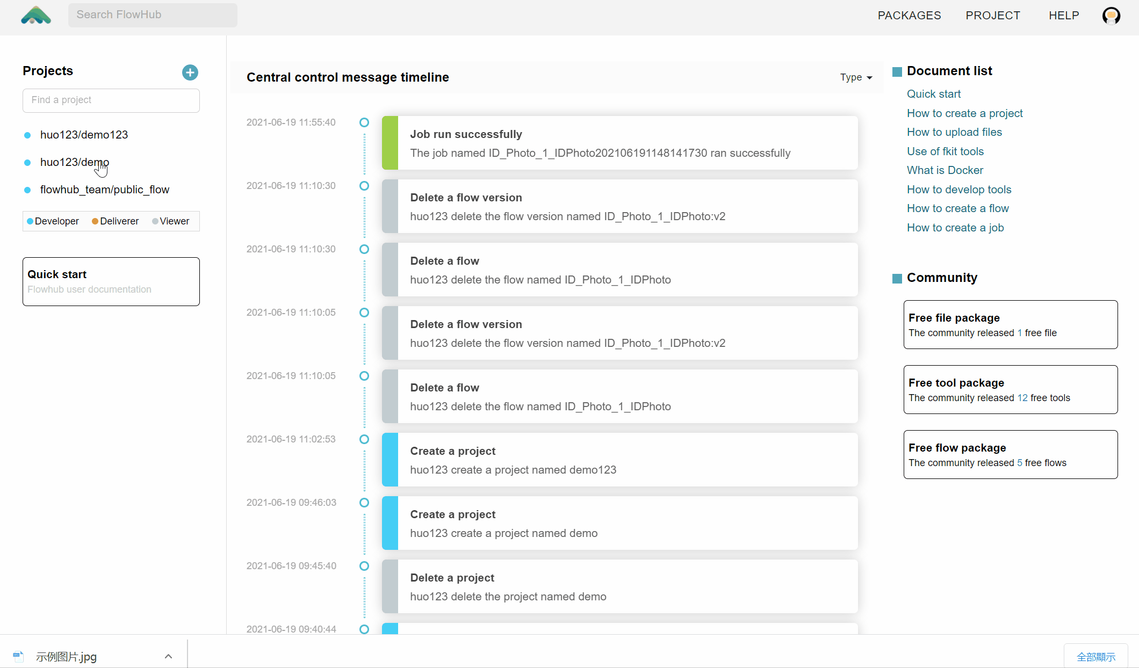Viewport: 1139px width, 668px height.
Task: Click the status dot beside flowhub_team/public_flow
Action: tap(27, 190)
